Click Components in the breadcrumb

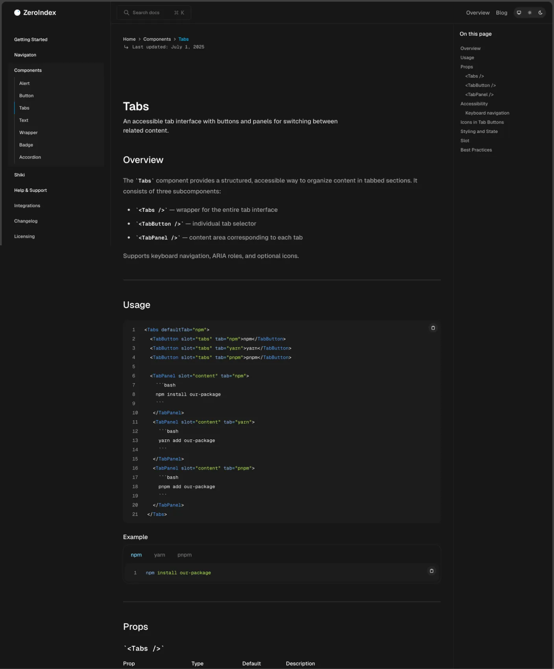[157, 39]
